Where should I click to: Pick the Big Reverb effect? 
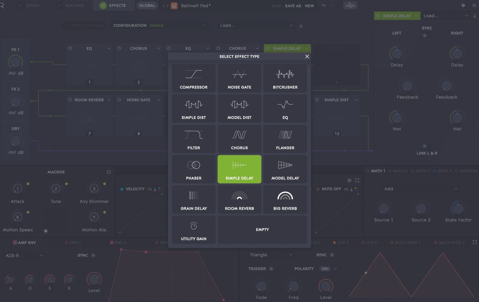pos(285,199)
